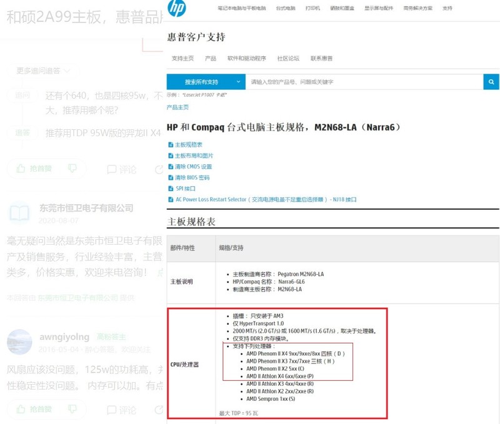Click the 最大 TDP = 95 瓦 text
The width and height of the screenshot is (500, 424).
point(239,413)
